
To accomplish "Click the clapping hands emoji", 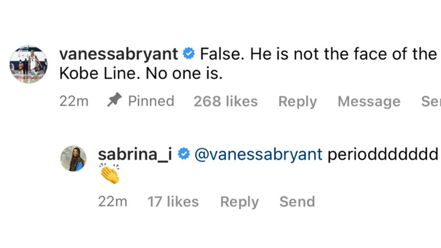I will coord(110,173).
